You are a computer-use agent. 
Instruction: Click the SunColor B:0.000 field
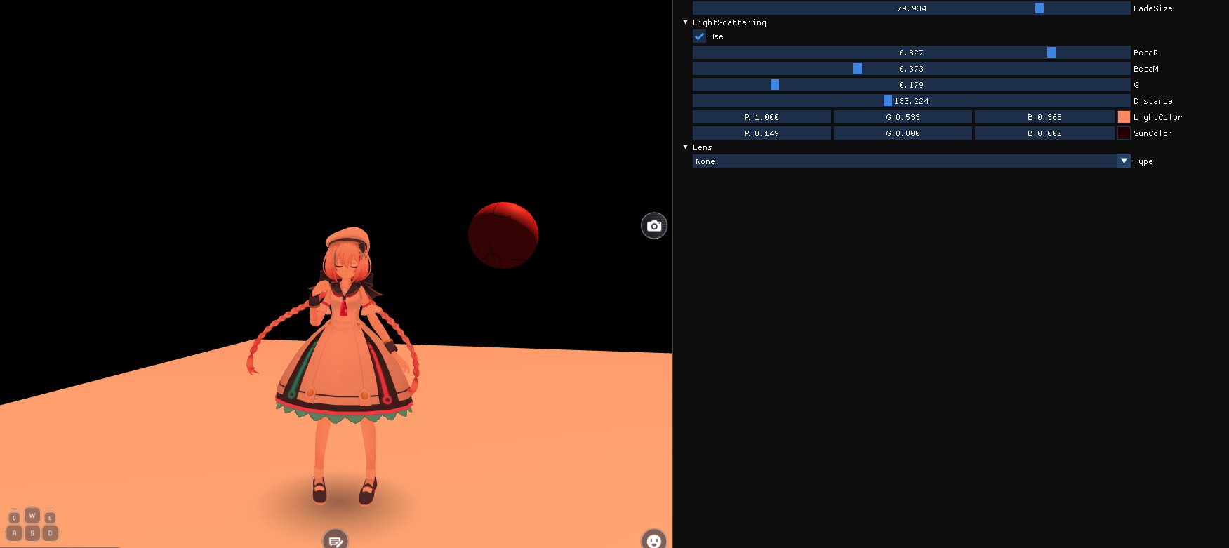pyautogui.click(x=1044, y=133)
